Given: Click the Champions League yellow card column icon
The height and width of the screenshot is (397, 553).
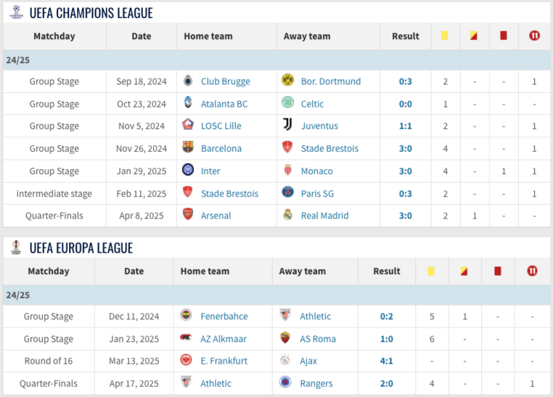Looking at the screenshot, I should tap(445, 36).
